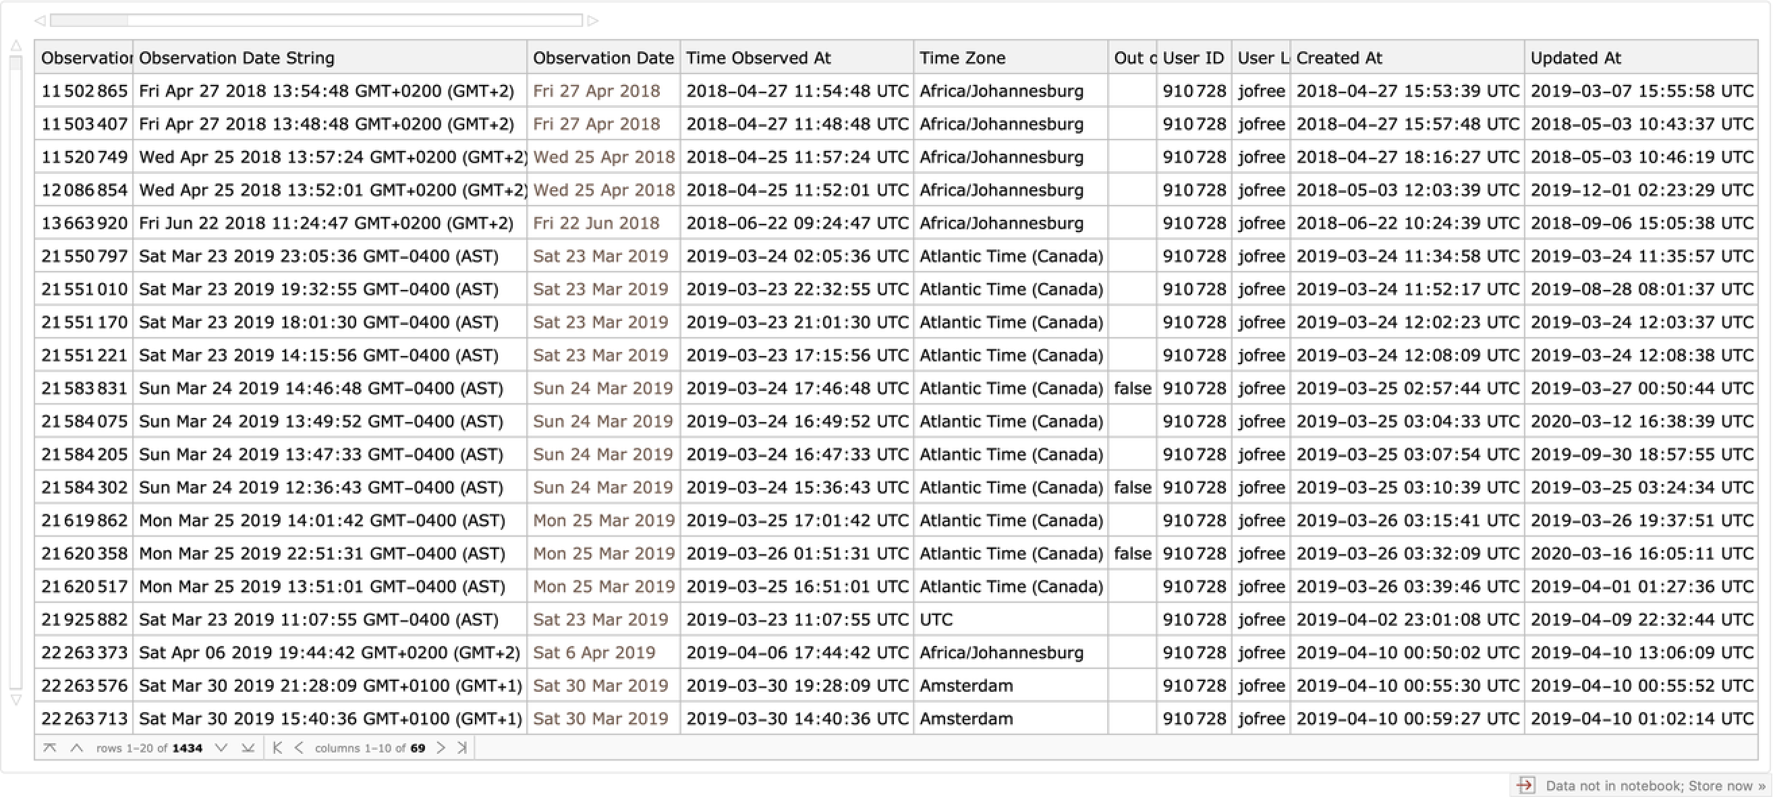Move up one page of rows
Viewport: 1773px width, 797px height.
coord(76,748)
